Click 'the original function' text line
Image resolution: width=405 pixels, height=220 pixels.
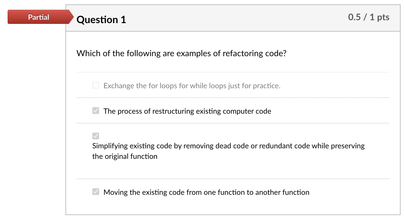point(125,156)
